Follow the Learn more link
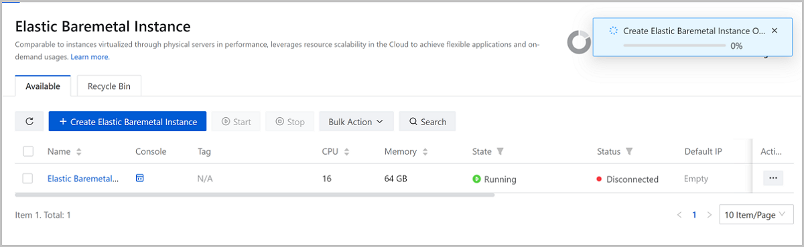This screenshot has height=247, width=804. pos(90,57)
